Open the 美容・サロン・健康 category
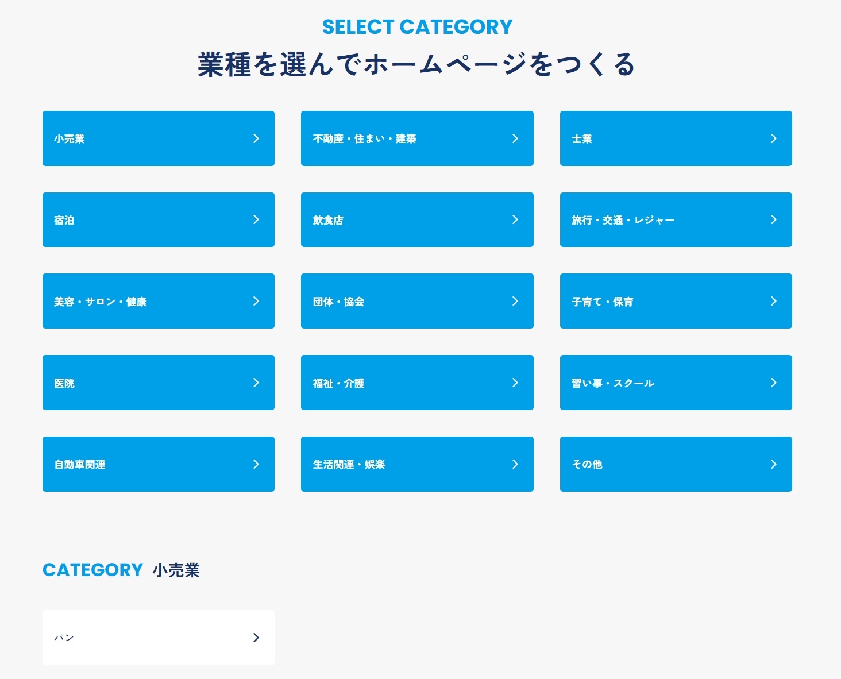The height and width of the screenshot is (679, 841). tap(158, 301)
